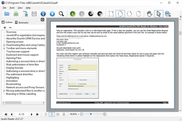This screenshot has width=182, height=121.
Task: Switch to two-page facing layout
Action: [58, 114]
